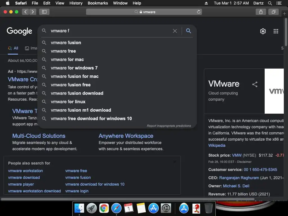288x216 pixels.
Task: Choose suggestion 'vmware fusion download'
Action: 117,93
